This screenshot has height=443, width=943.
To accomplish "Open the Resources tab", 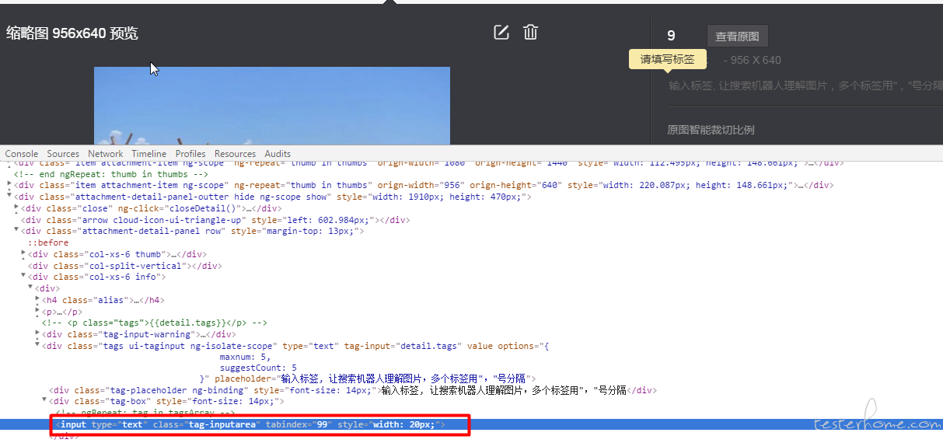I will pos(235,154).
